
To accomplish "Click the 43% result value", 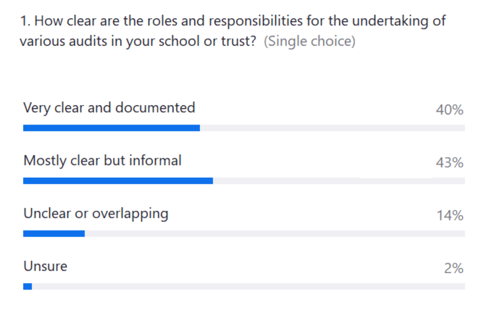I will coord(450,163).
